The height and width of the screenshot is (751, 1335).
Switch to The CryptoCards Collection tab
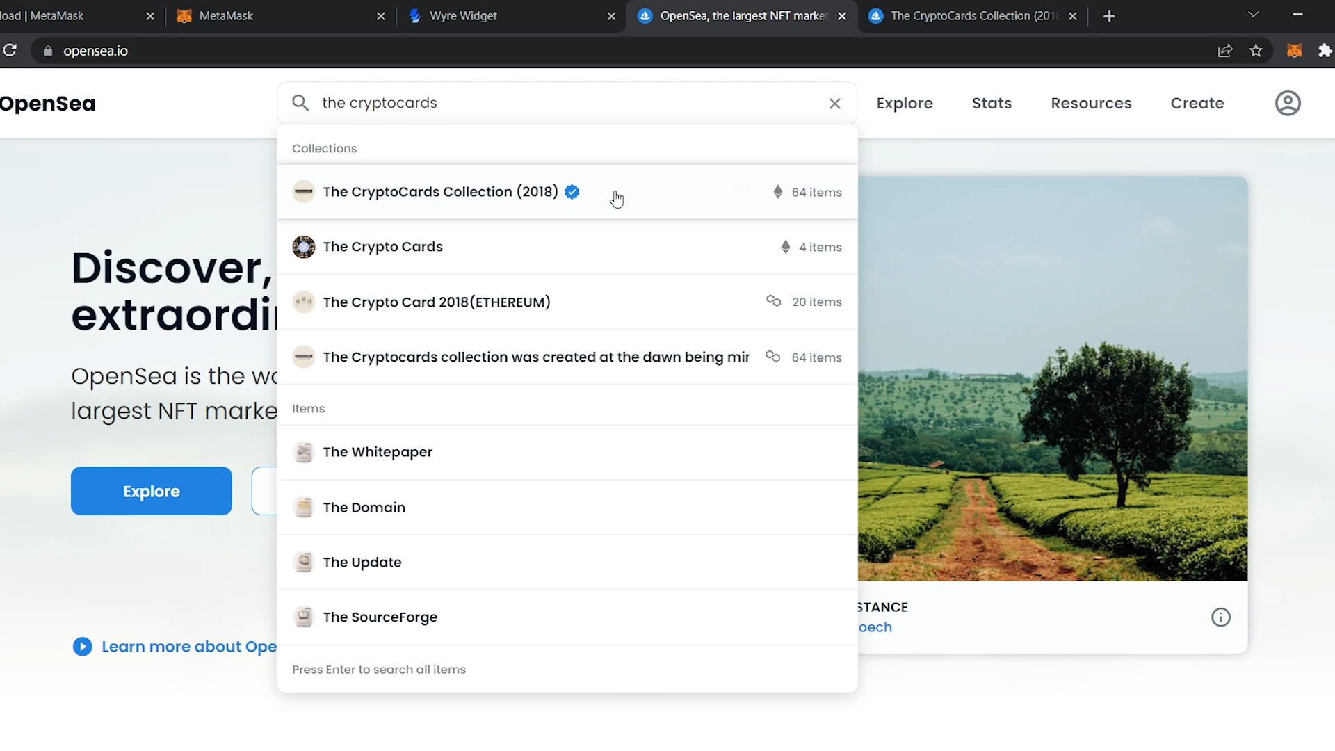coord(973,16)
